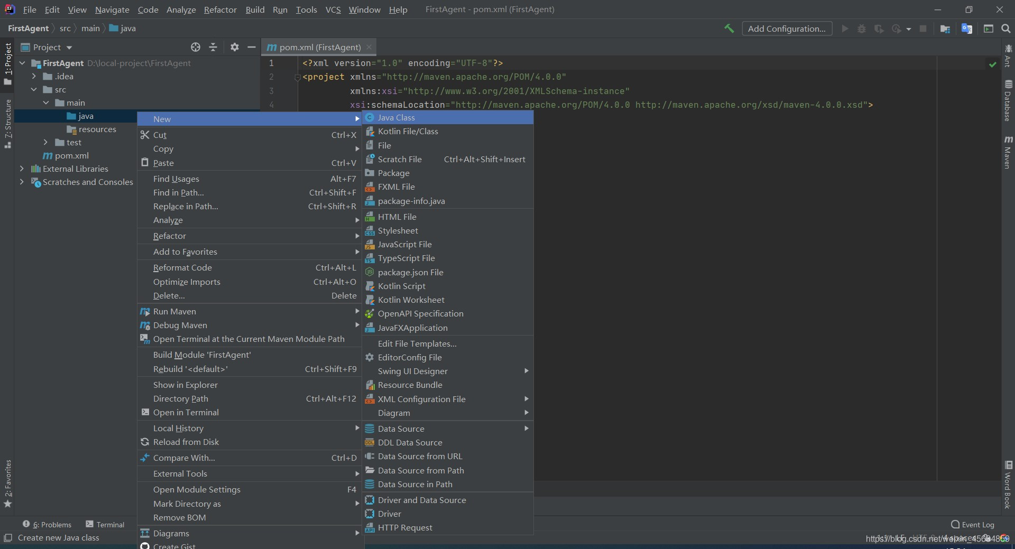Image resolution: width=1015 pixels, height=549 pixels.
Task: Expand the test folder
Action: point(46,142)
